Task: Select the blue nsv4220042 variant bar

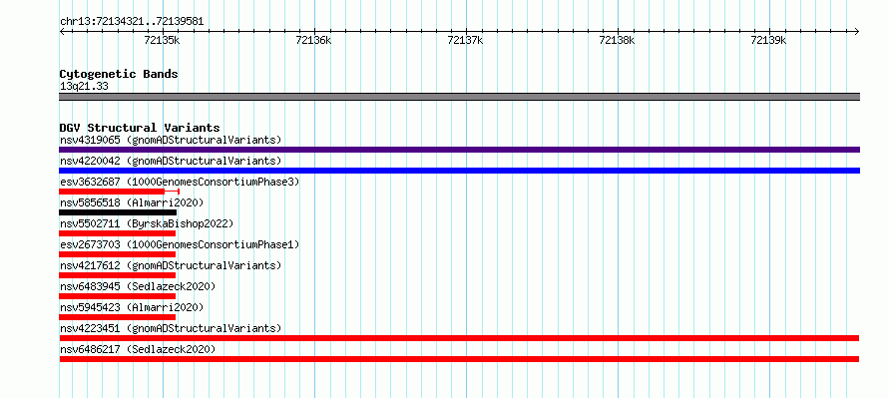Action: 459,171
